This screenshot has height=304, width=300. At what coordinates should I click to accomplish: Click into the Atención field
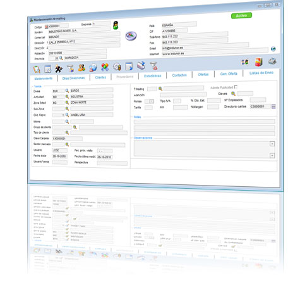(x=183, y=94)
